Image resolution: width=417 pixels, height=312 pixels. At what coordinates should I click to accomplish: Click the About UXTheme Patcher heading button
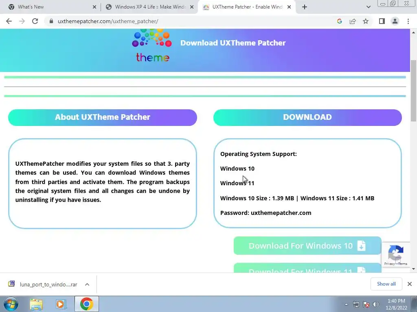102,117
